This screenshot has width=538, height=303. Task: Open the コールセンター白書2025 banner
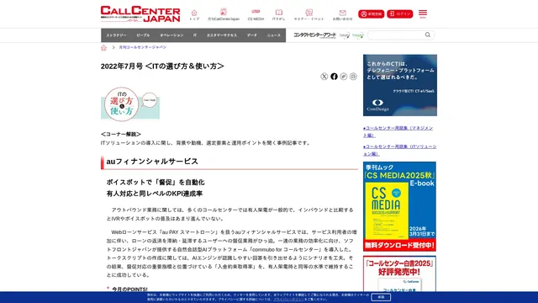[x=400, y=274]
